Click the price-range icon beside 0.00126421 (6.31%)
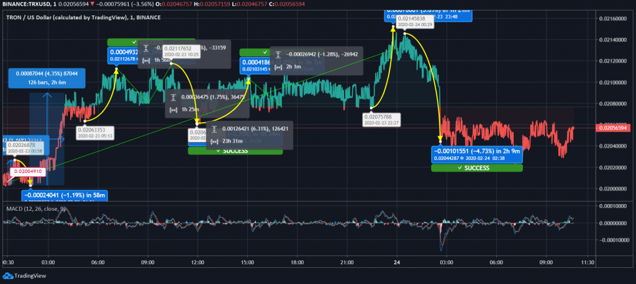This screenshot has width=636, height=284. 214,129
